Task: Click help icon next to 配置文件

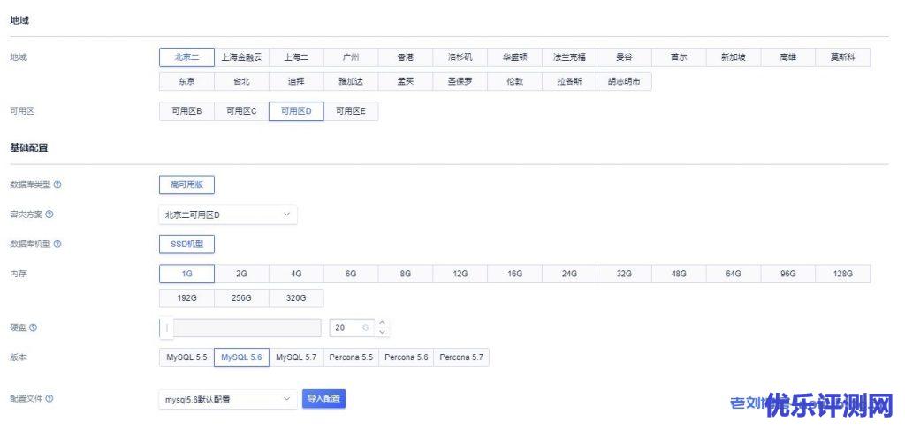Action: pos(49,399)
